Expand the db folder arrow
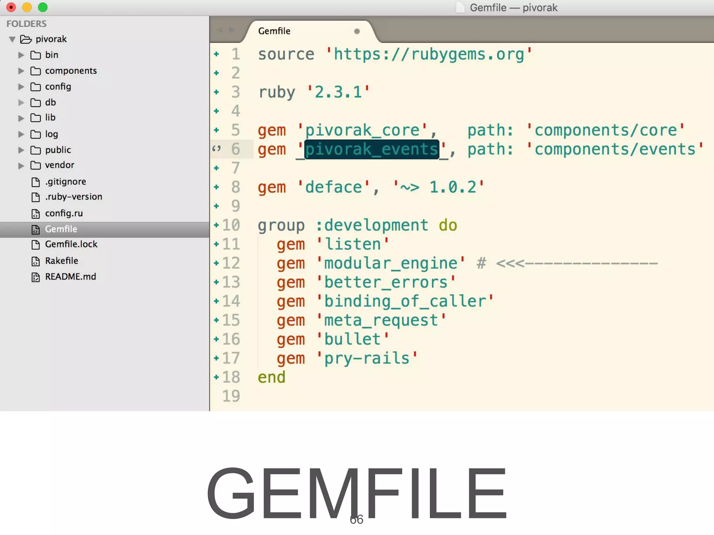Screen dimensions: 714x535 (21, 102)
